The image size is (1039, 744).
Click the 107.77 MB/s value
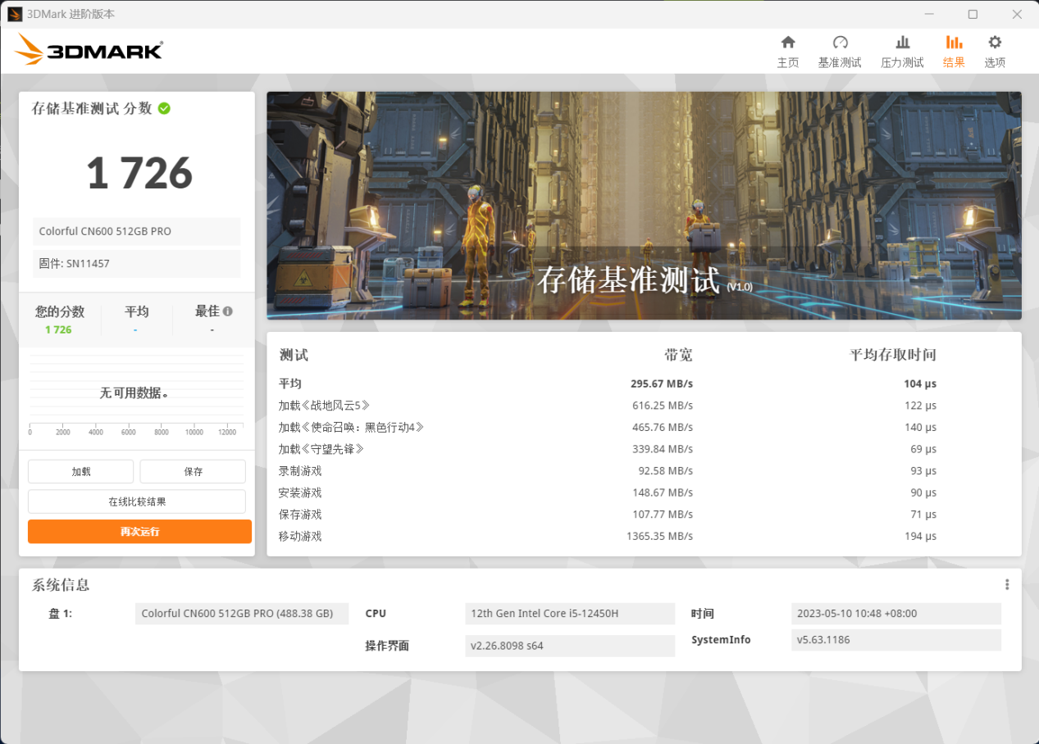tap(663, 515)
